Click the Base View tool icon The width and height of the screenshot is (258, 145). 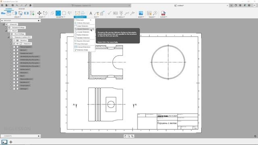3,13
